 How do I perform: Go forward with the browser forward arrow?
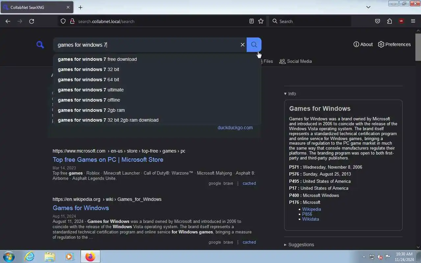click(20, 21)
